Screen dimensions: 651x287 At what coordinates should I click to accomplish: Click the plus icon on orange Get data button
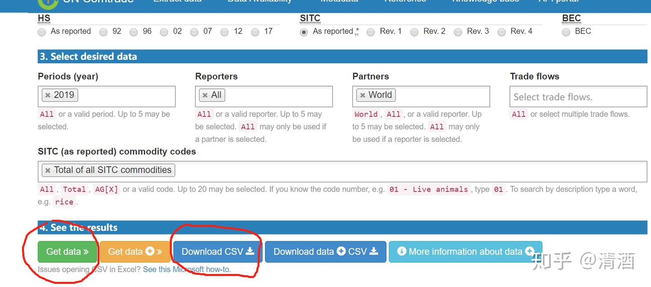click(x=150, y=252)
